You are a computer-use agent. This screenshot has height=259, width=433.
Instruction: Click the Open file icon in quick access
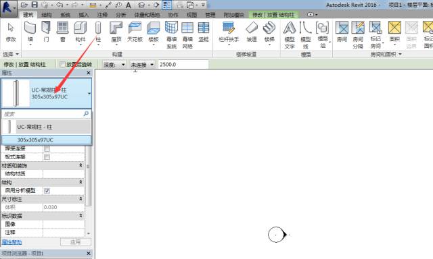[x=24, y=5]
